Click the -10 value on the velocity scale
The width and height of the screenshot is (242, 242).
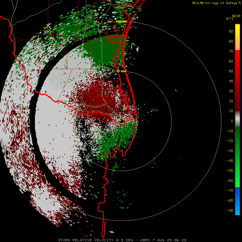[230, 131]
